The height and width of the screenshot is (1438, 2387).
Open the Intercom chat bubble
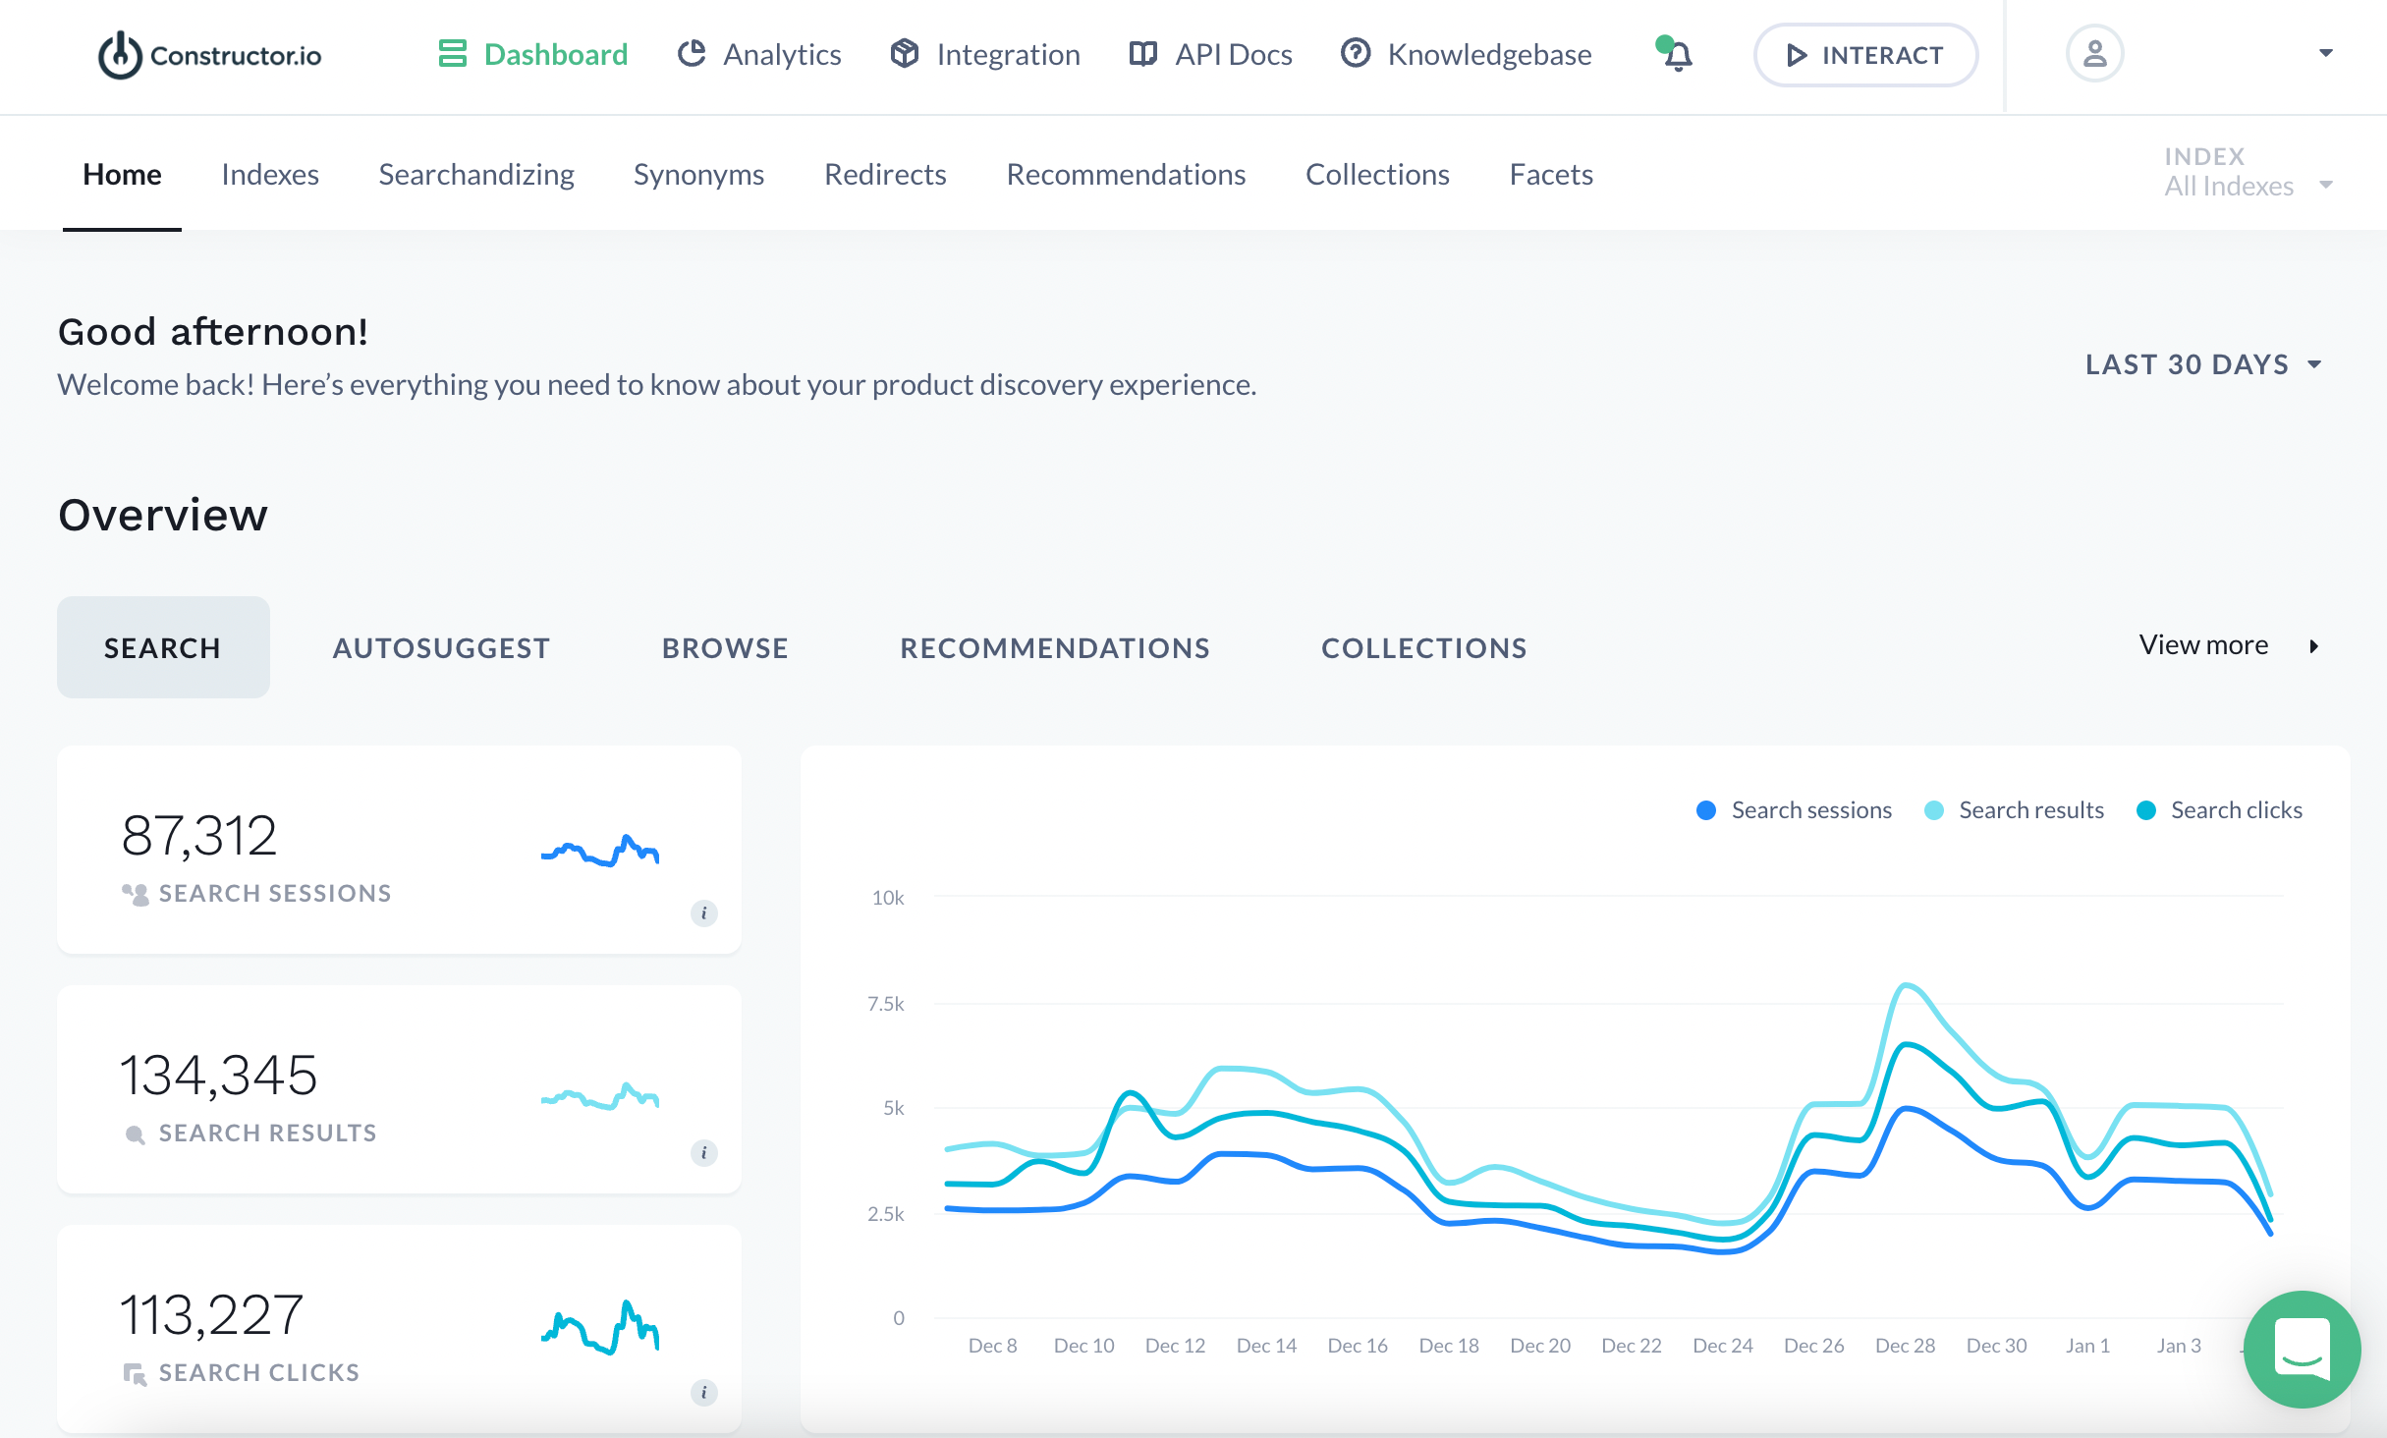[2302, 1349]
